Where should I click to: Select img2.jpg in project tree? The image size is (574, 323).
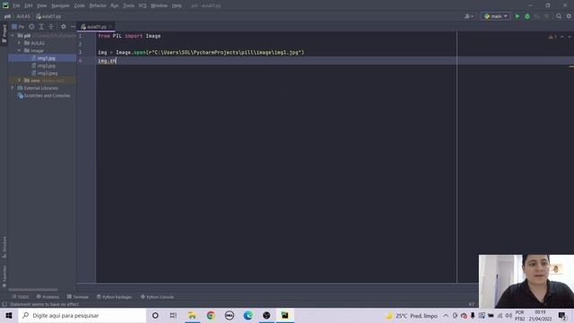[46, 65]
